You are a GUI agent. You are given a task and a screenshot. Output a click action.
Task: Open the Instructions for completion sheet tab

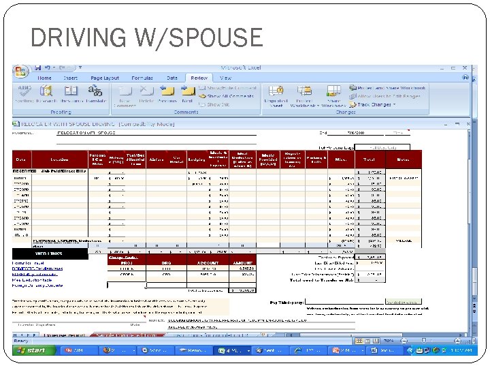click(211, 335)
